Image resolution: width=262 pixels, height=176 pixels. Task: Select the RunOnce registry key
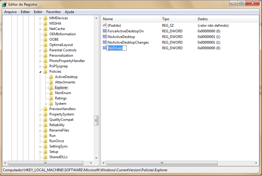click(57, 141)
